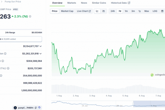Set chart range to 7d
This screenshot has height=110, width=165.
(x=120, y=11)
